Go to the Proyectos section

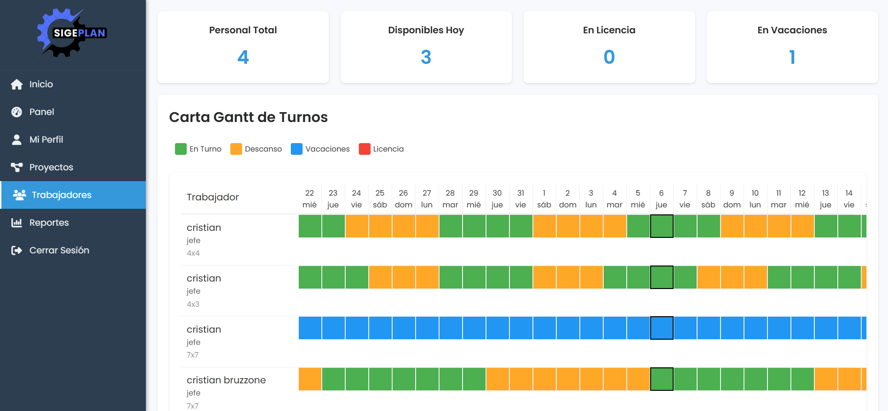pyautogui.click(x=51, y=167)
